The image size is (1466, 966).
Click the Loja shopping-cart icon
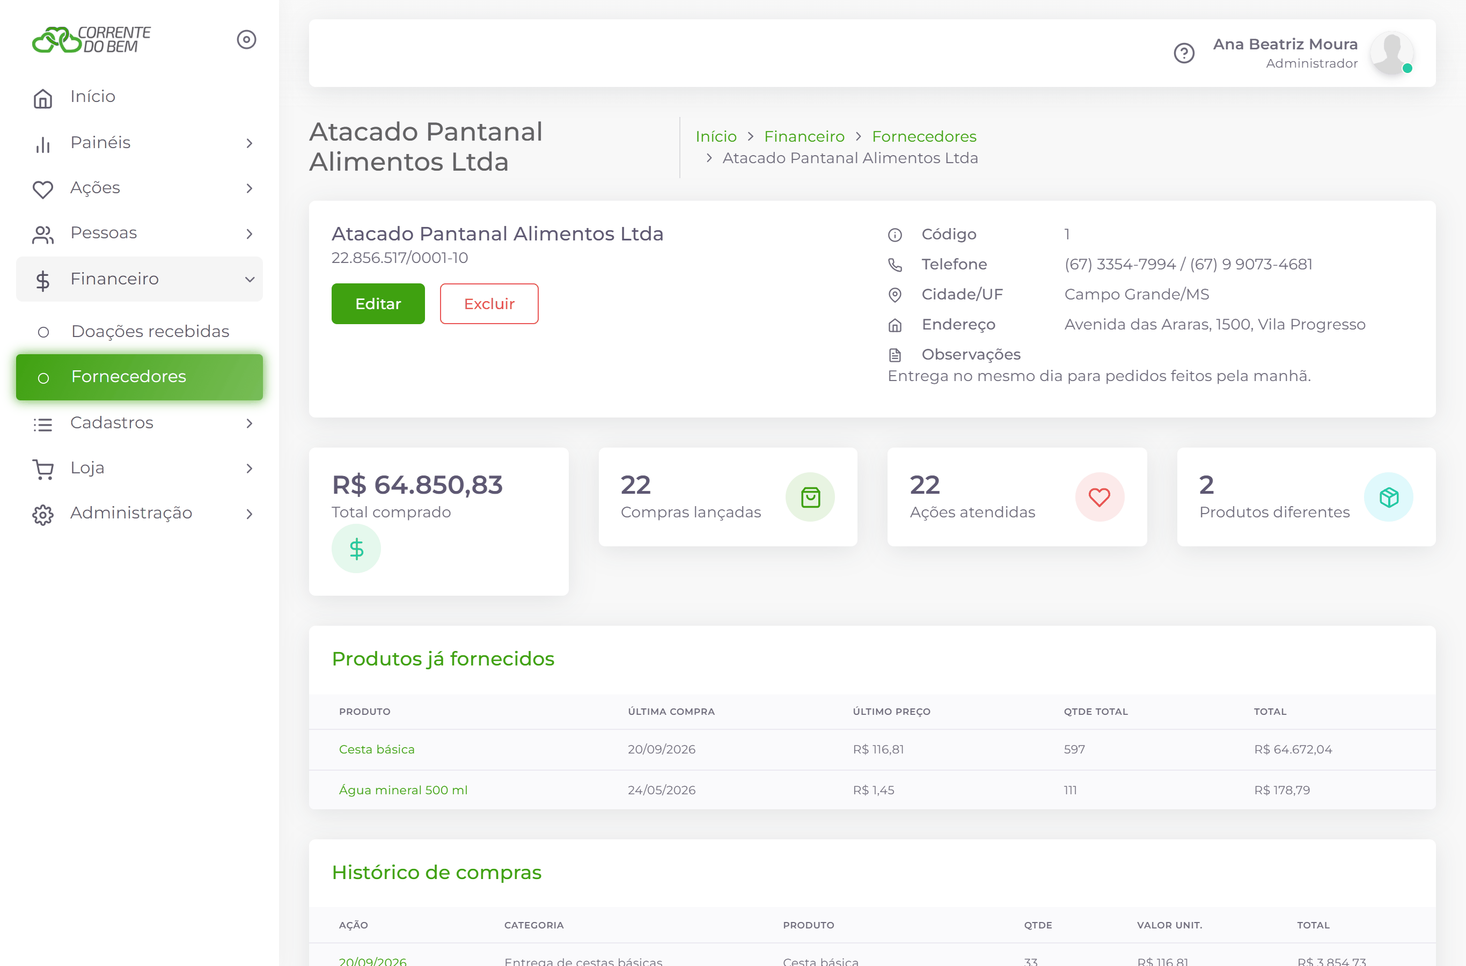click(x=42, y=470)
